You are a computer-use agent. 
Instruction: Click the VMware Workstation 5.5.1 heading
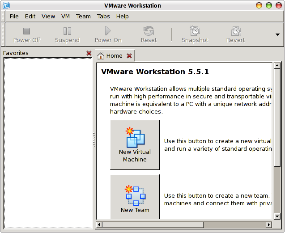155,72
